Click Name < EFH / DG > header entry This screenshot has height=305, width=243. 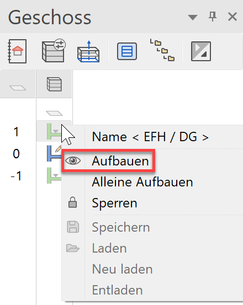[150, 137]
